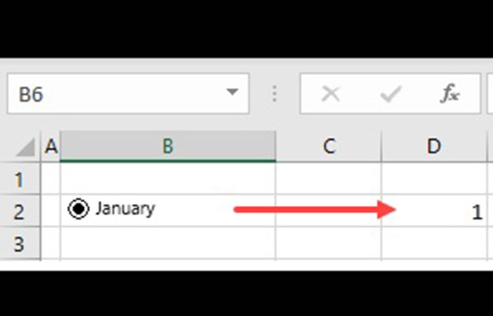Click cell D2 containing value 1
The height and width of the screenshot is (316, 493).
(x=434, y=211)
